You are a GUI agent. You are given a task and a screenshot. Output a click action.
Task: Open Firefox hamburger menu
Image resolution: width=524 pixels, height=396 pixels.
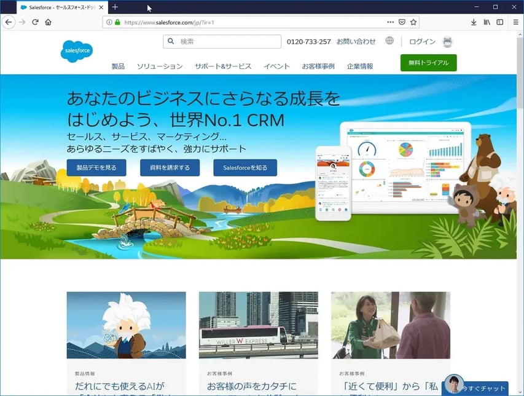click(515, 22)
